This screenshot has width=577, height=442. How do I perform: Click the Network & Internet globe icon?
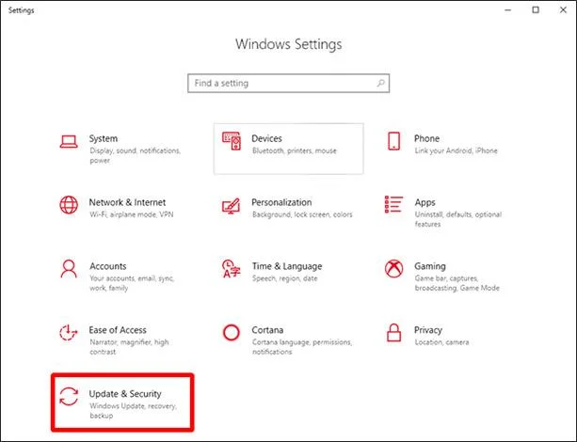point(69,205)
